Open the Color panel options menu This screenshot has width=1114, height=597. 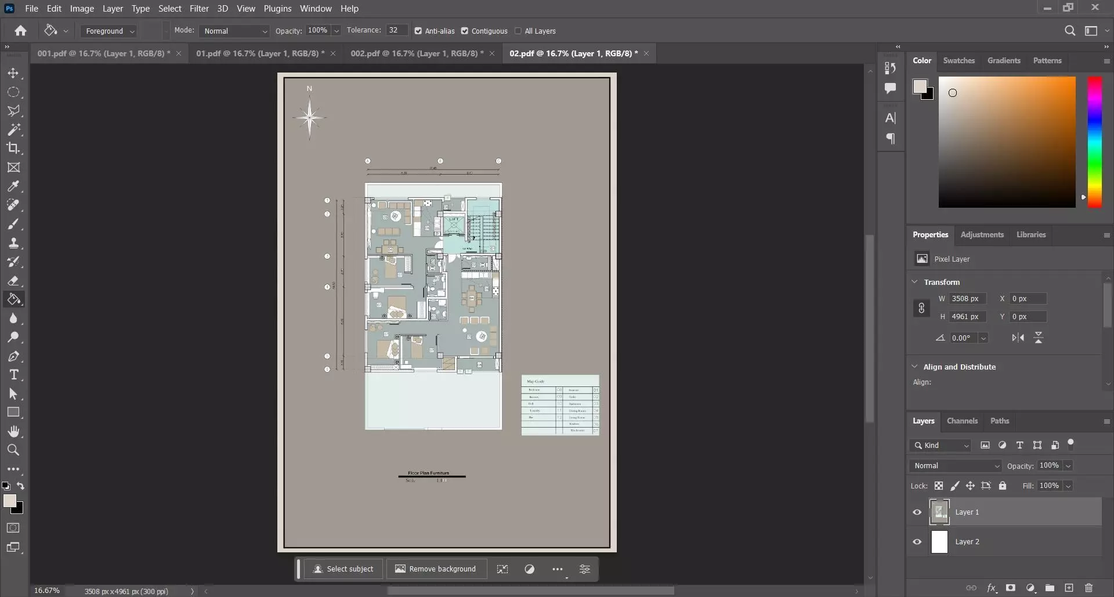tap(1106, 61)
